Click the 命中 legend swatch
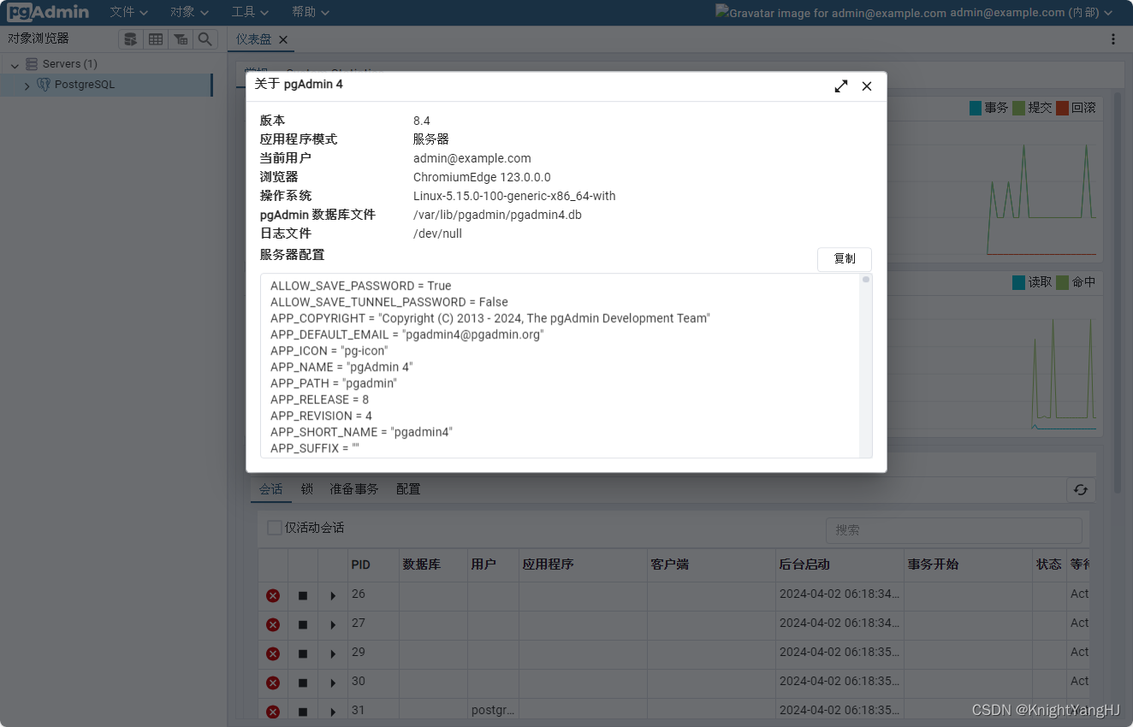Viewport: 1133px width, 727px height. [x=1063, y=282]
